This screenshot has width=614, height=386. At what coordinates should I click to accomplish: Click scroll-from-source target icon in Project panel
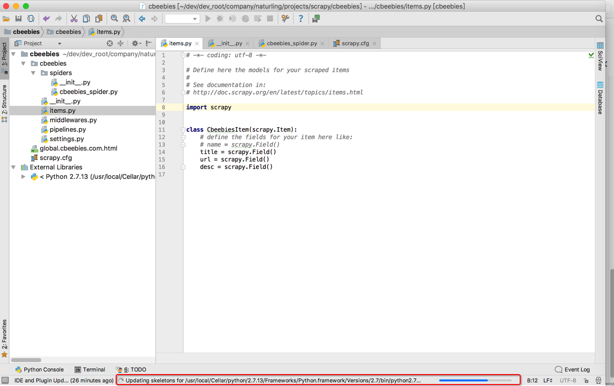tap(110, 44)
